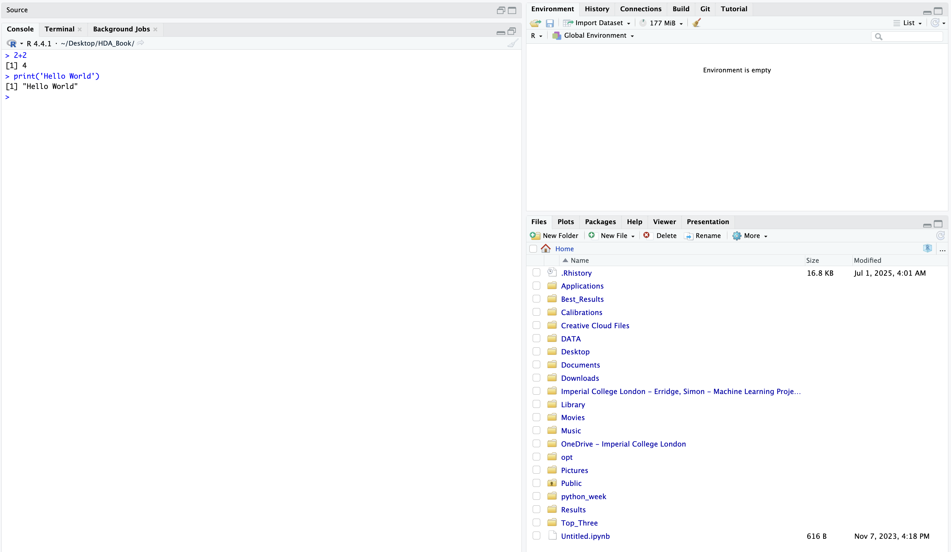Open the List view dropdown
The height and width of the screenshot is (552, 951).
coord(920,24)
